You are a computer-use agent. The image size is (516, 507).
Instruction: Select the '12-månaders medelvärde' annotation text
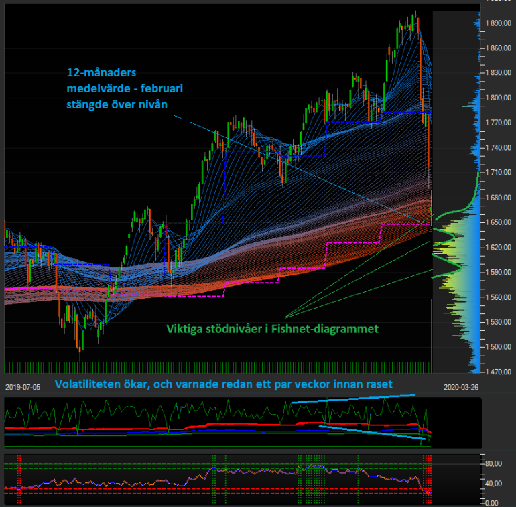point(125,88)
